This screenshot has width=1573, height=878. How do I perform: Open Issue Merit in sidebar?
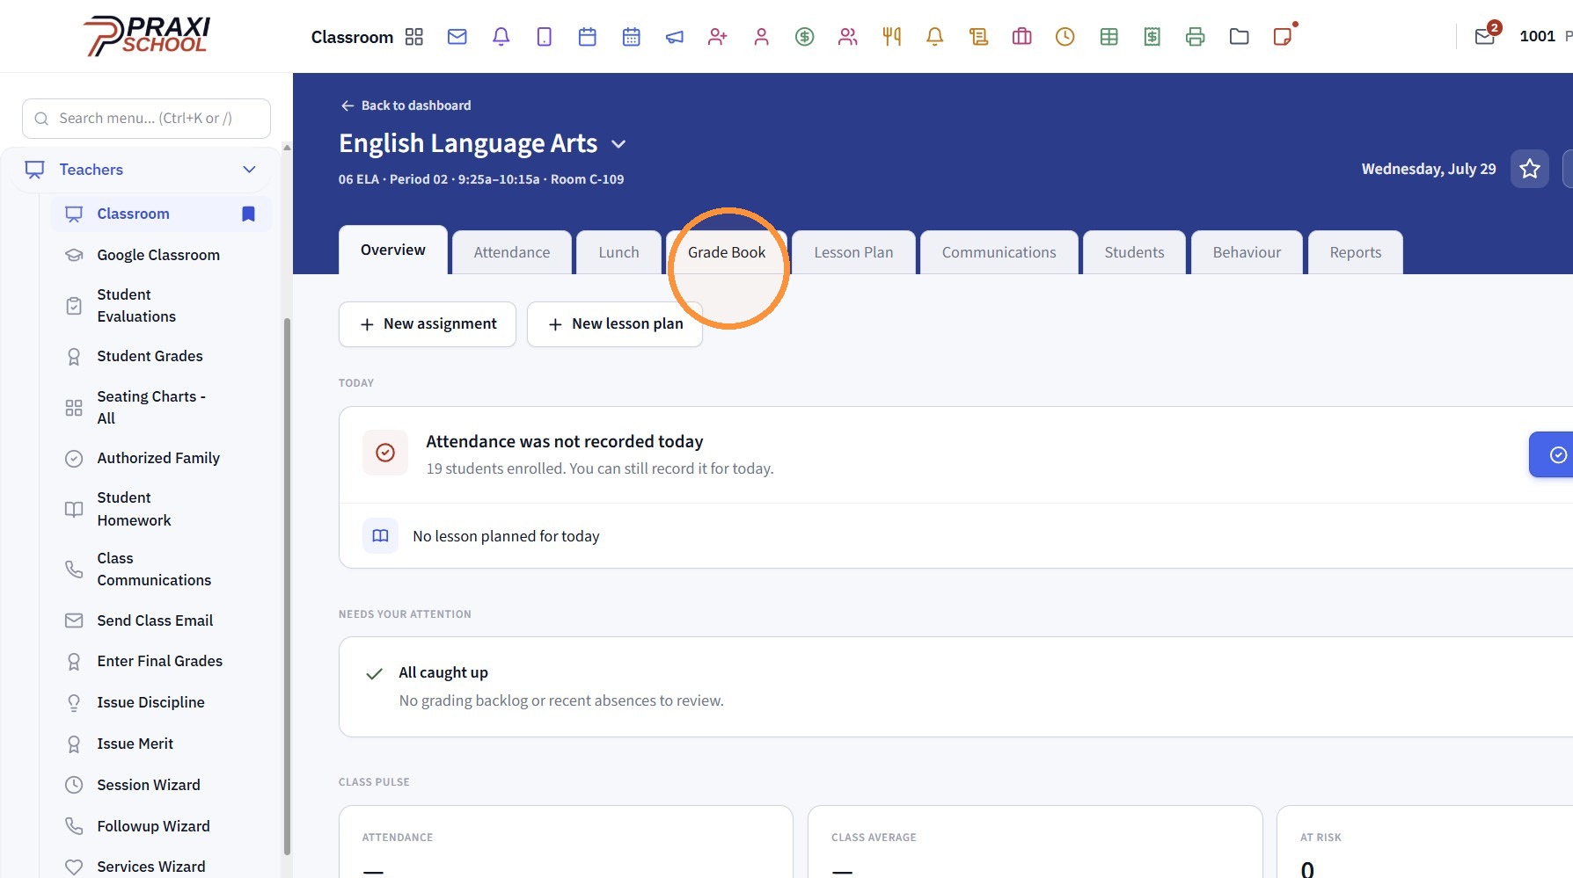point(161,744)
